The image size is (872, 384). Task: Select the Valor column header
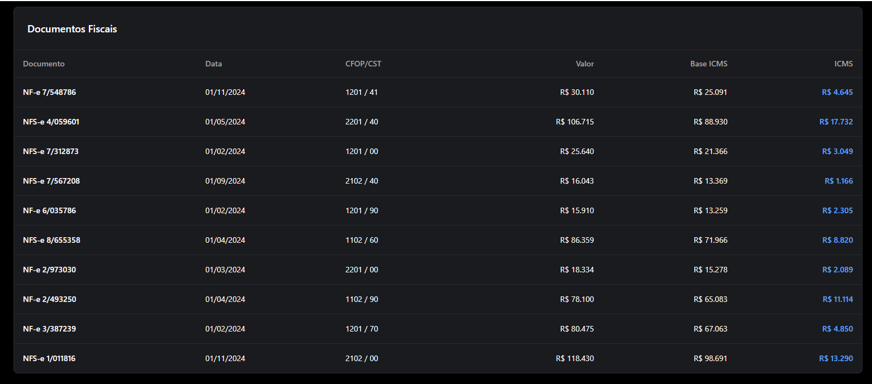coord(585,64)
